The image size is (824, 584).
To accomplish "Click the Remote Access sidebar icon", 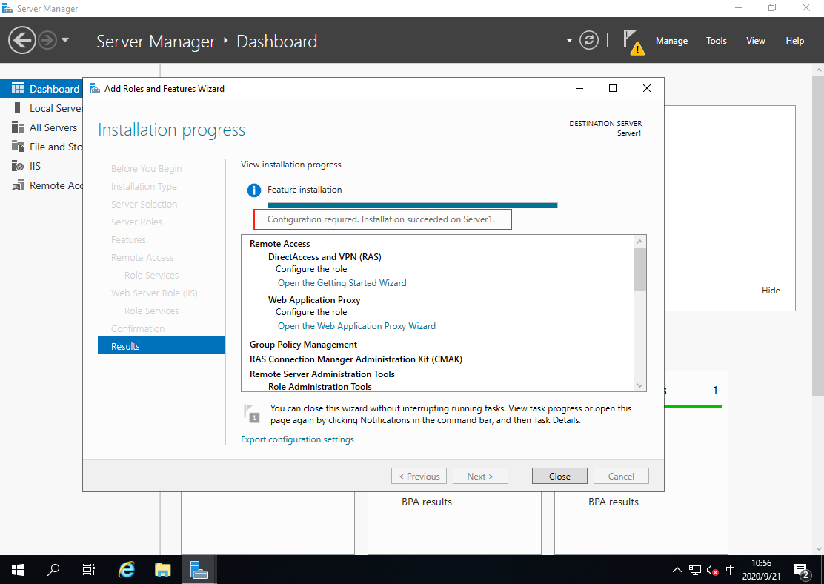I will tap(18, 185).
